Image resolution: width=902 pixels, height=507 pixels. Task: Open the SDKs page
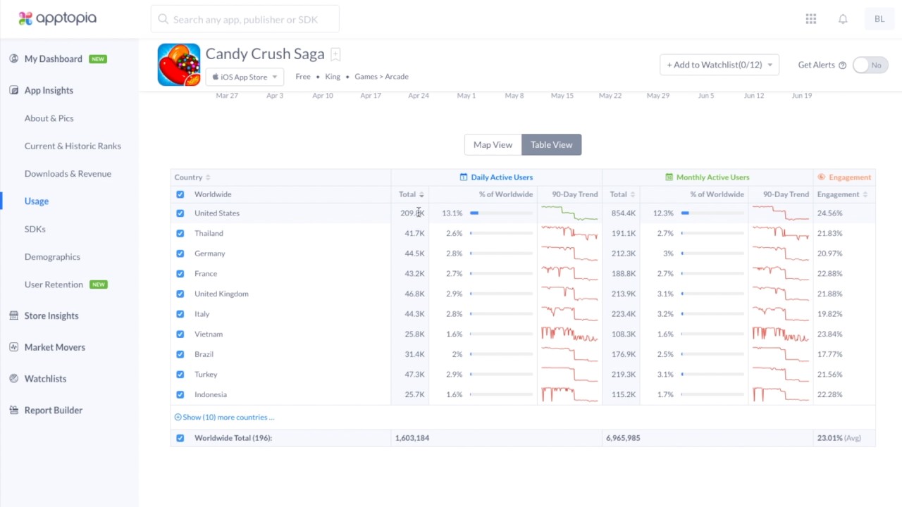[x=35, y=229]
